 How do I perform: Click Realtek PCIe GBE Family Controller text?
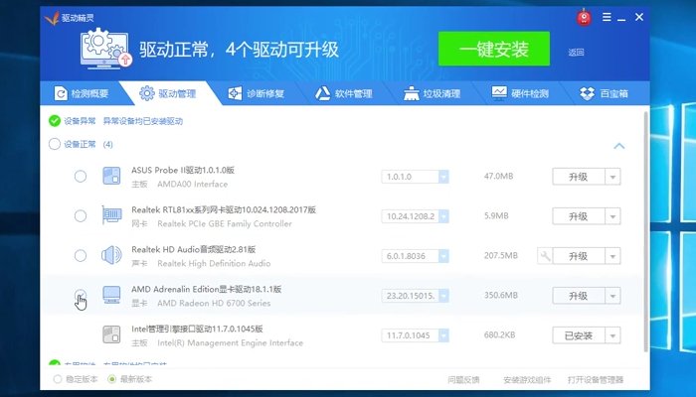225,223
